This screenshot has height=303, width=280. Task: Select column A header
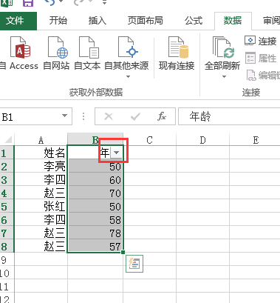[41, 140]
